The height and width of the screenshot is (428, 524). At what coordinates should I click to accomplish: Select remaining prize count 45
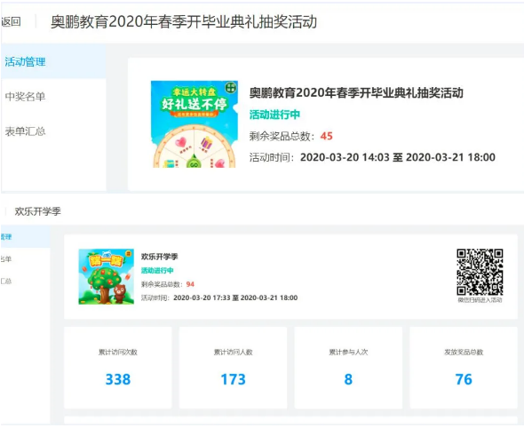(326, 136)
